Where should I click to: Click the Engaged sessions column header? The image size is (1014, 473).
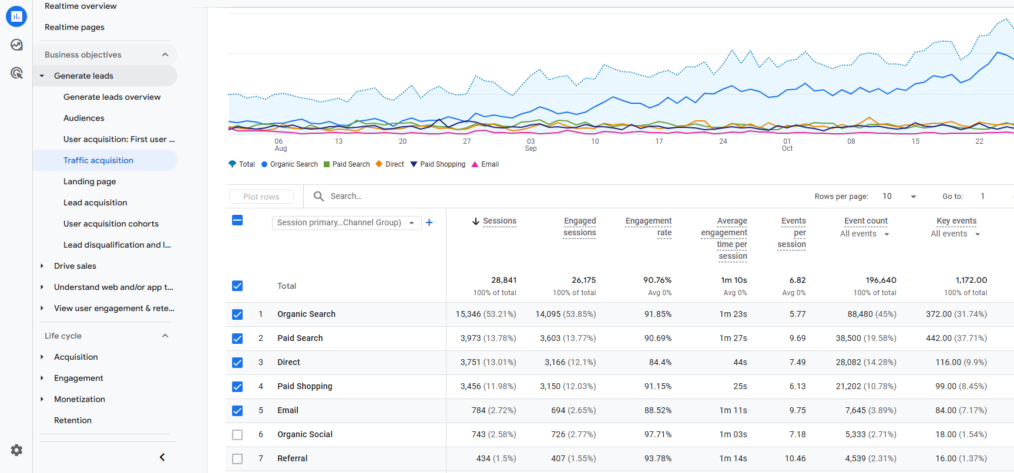pos(579,227)
